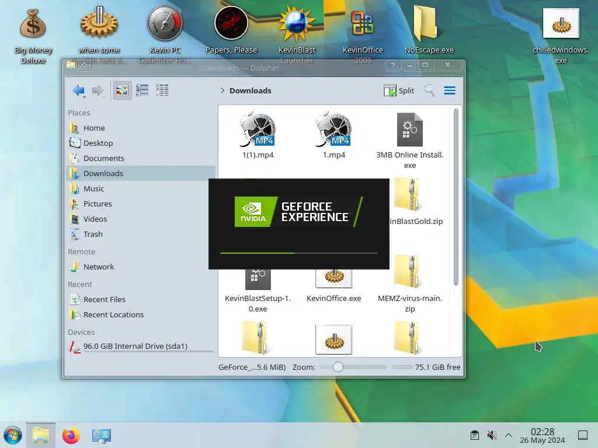Open Home in Places panel

[x=141, y=128]
